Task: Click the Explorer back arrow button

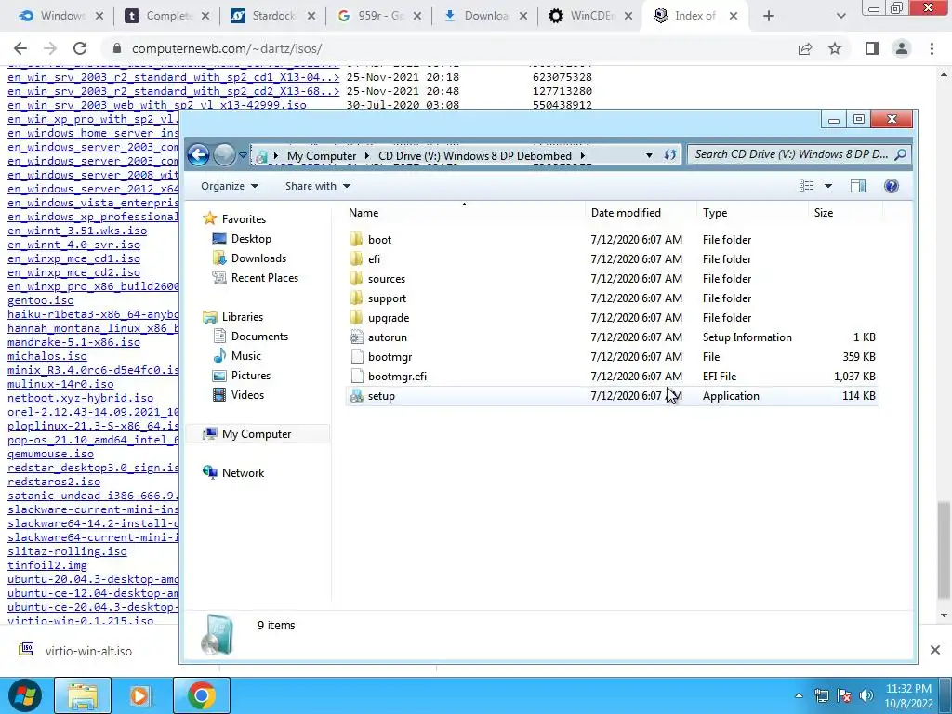Action: 198,155
